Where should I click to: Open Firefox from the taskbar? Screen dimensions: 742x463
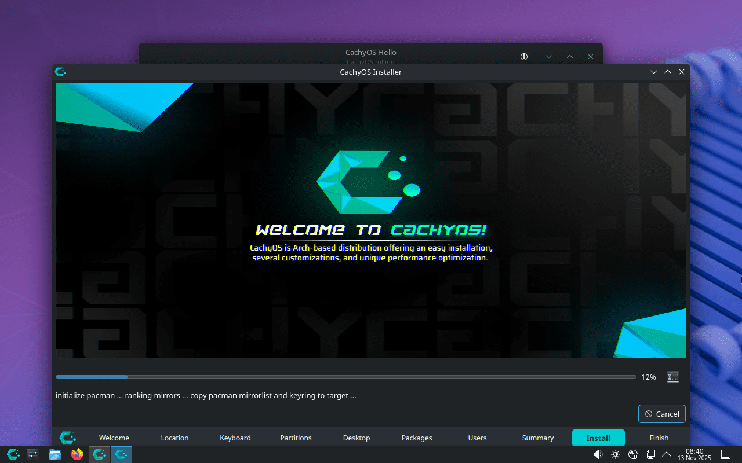77,454
